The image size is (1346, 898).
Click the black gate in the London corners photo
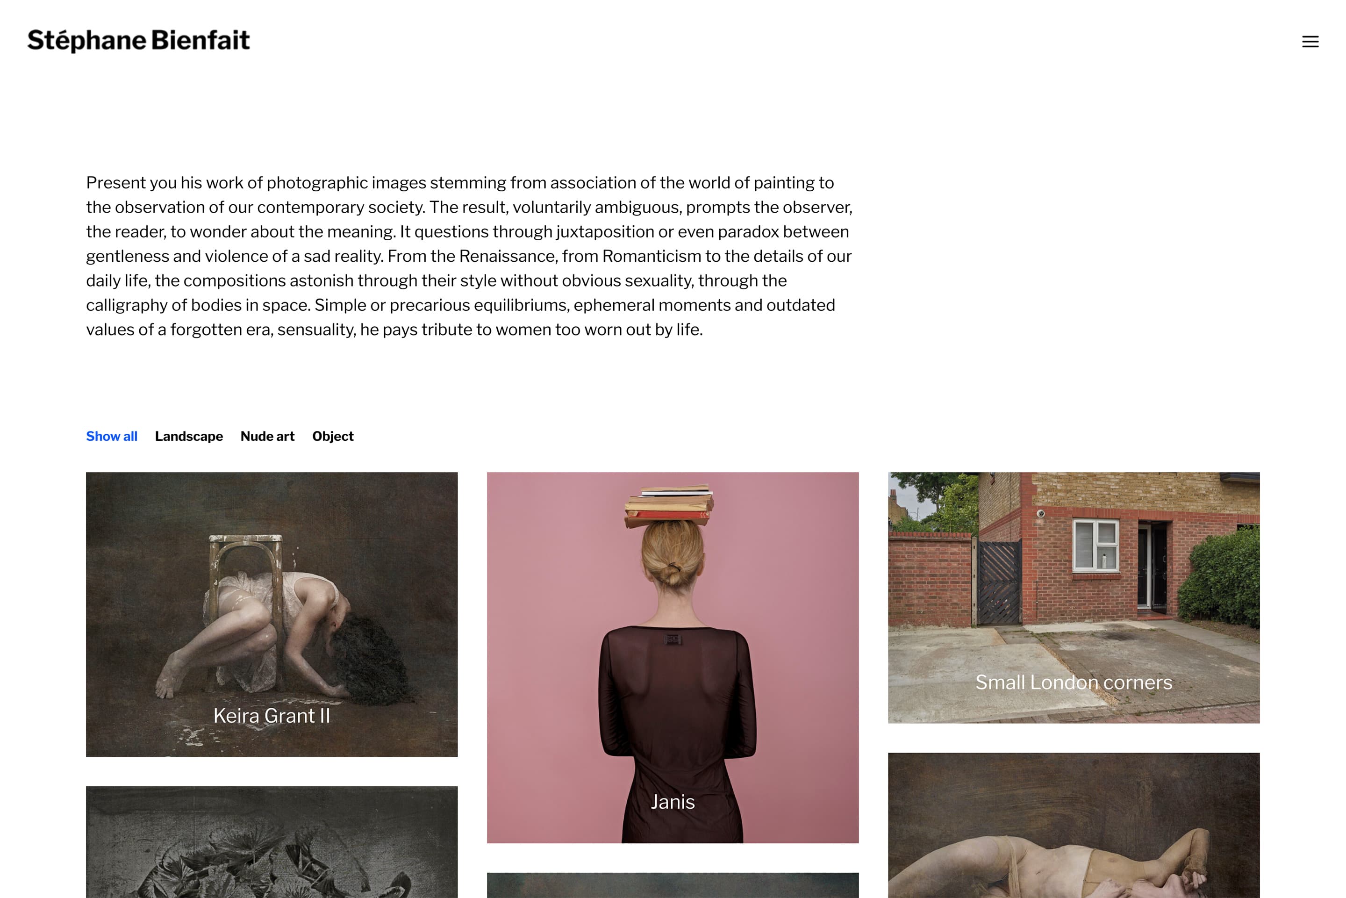[x=998, y=582]
